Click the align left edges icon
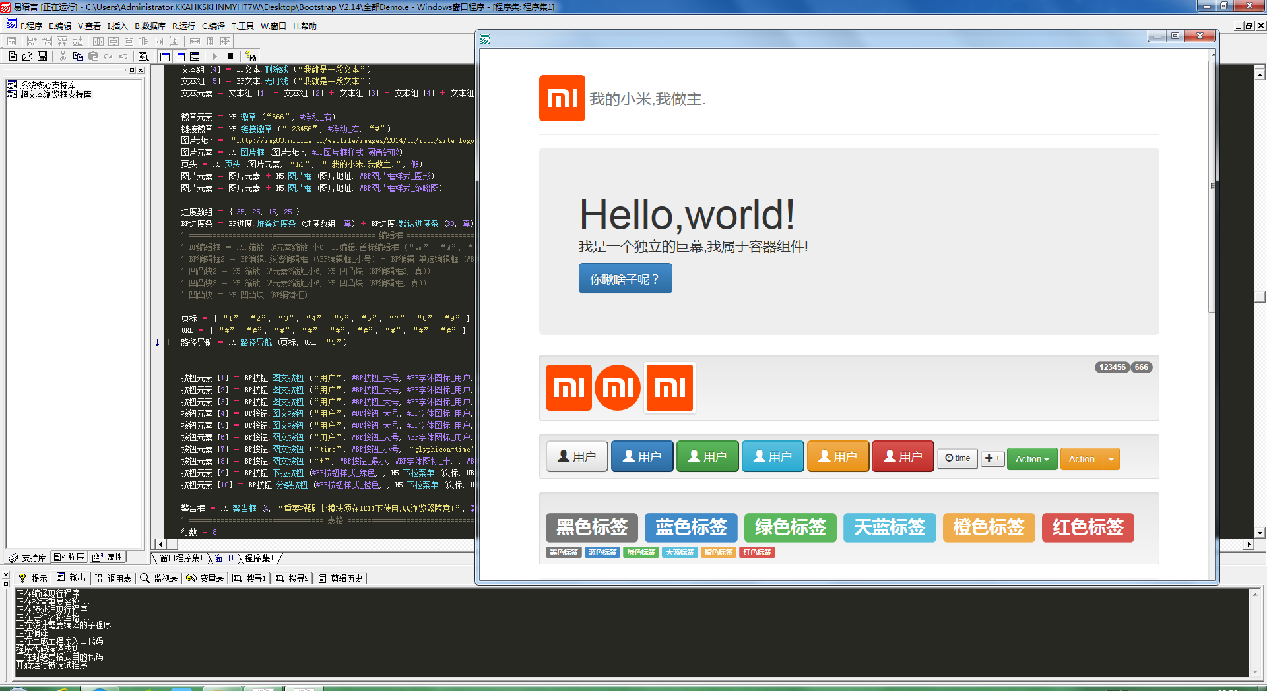This screenshot has width=1267, height=691. tap(32, 42)
